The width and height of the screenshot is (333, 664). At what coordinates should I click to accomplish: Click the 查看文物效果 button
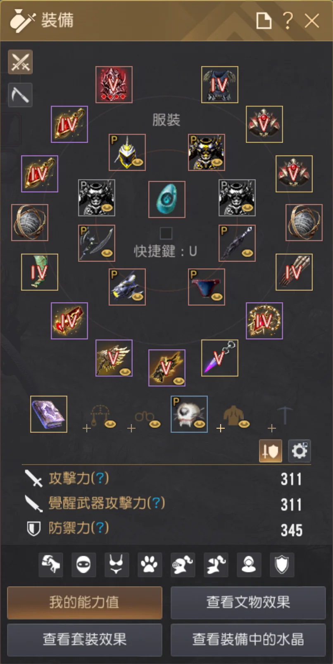[248, 602]
